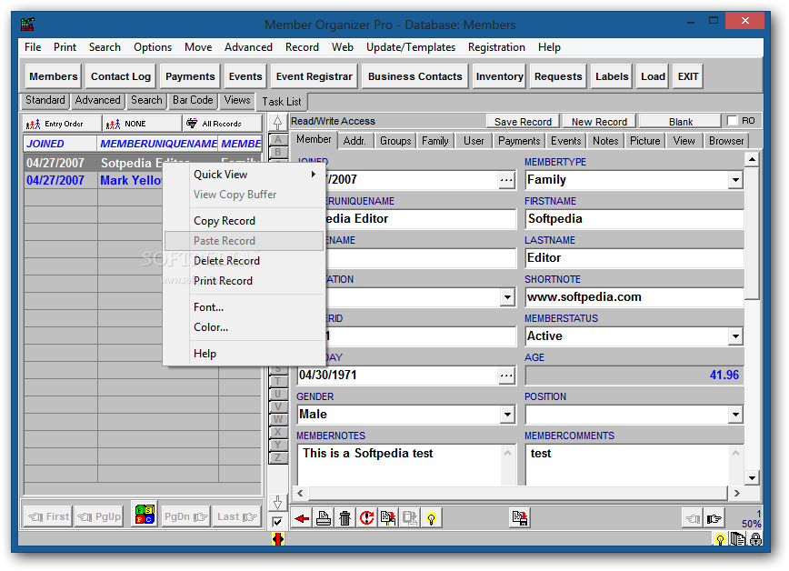Image resolution: width=789 pixels, height=571 pixels.
Task: Select letter W in alphabet index
Action: pos(278,419)
